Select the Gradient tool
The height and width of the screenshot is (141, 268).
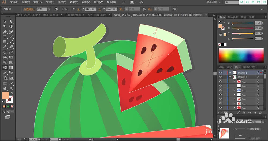(x=11, y=68)
